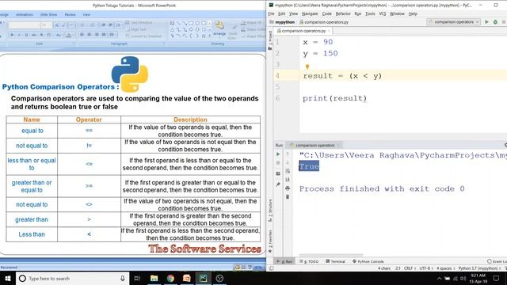Switch to PyCharm via taskbar icon
This screenshot has height=285, width=507.
pyautogui.click(x=203, y=278)
